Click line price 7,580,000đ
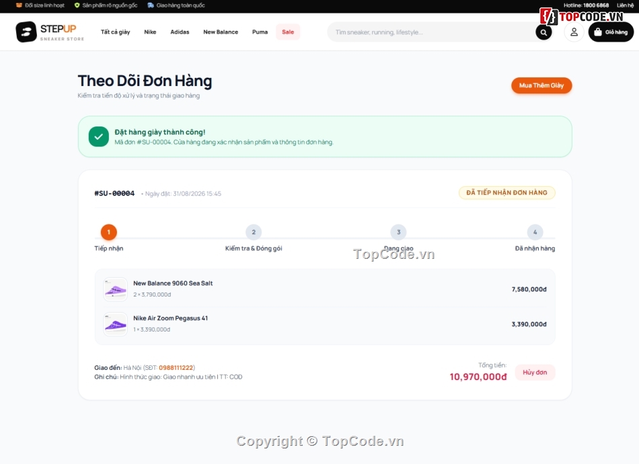Viewport: 639px width, 464px height. (529, 289)
